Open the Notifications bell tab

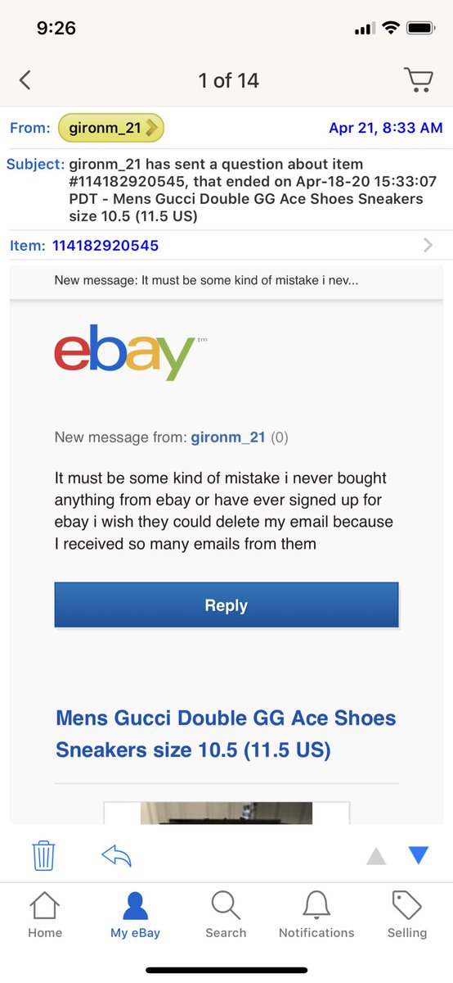point(316,914)
